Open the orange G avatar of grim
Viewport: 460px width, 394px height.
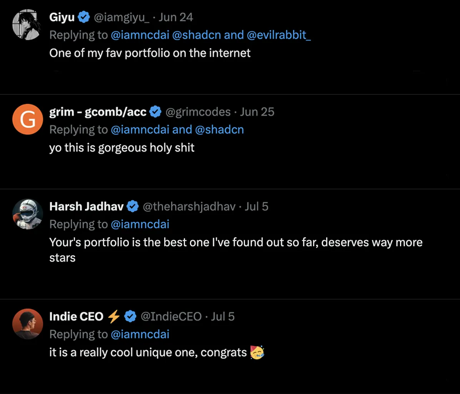27,119
